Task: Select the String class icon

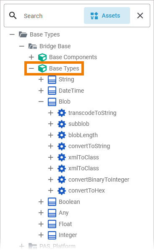Action: (52, 80)
